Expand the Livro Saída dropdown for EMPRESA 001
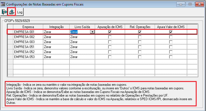This screenshot has width=206, height=111. 92,32
